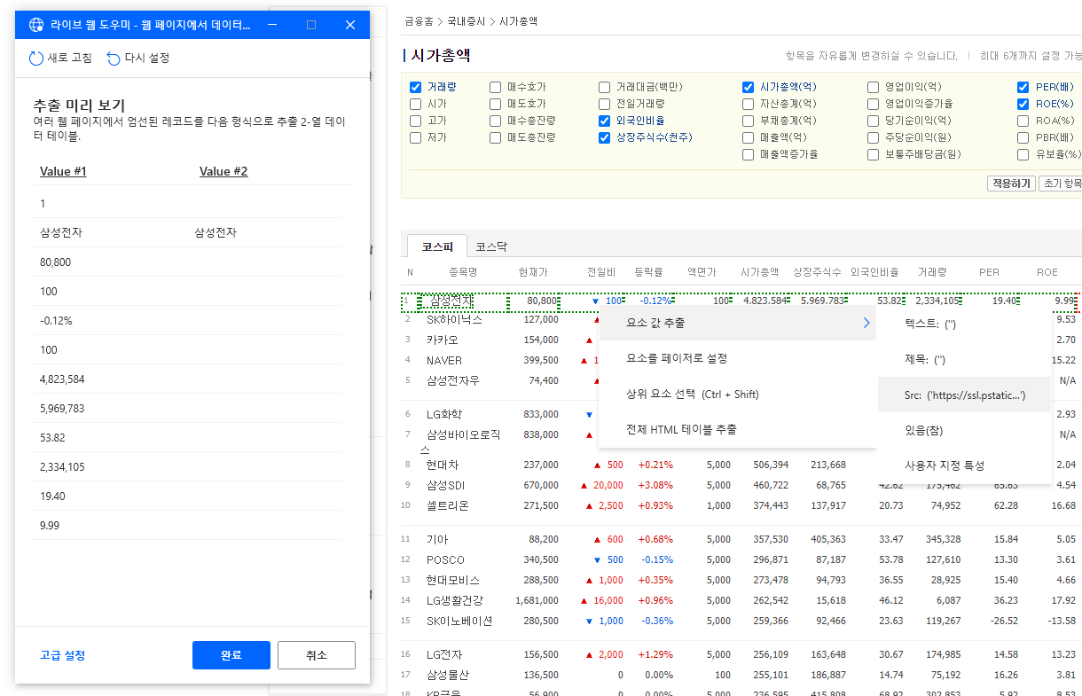Open the SK하이닉스 stock link

pyautogui.click(x=454, y=319)
